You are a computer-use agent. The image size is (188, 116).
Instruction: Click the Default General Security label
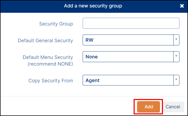(x=45, y=41)
